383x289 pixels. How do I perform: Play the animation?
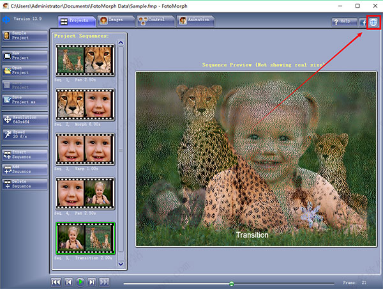coord(80,282)
